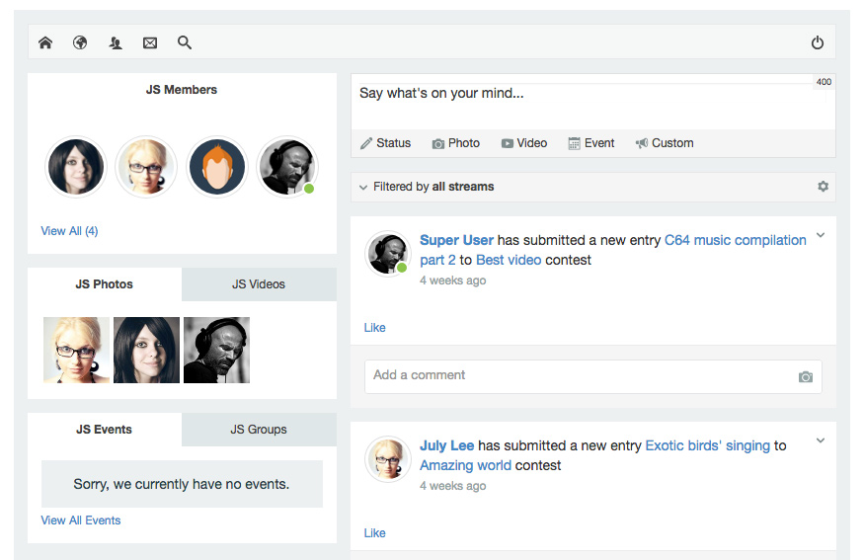This screenshot has width=864, height=560.
Task: Open Super User profile link
Action: [456, 240]
